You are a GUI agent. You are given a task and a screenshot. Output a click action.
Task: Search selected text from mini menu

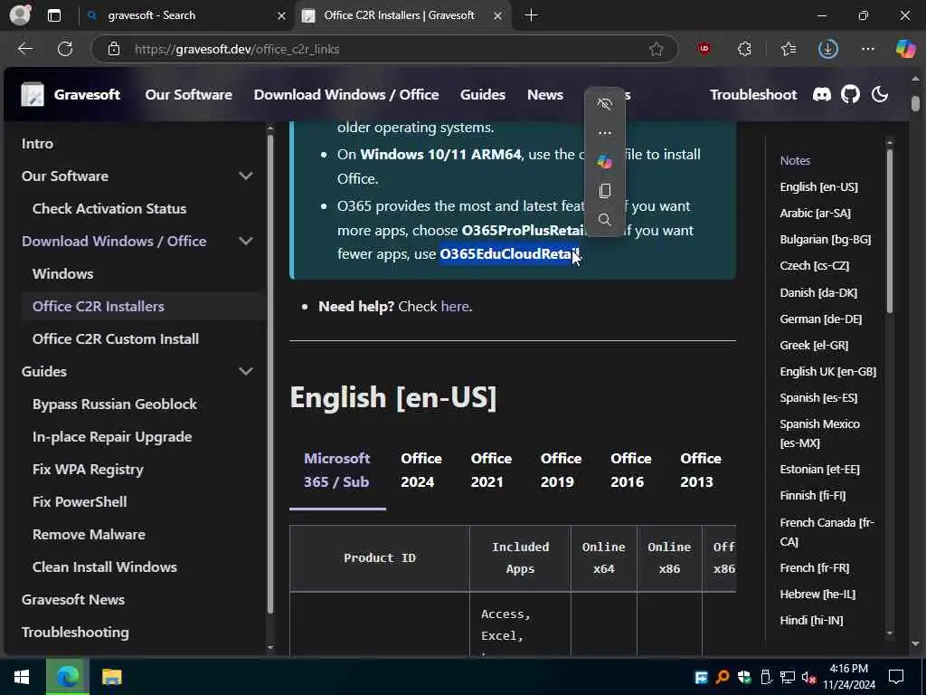[604, 220]
